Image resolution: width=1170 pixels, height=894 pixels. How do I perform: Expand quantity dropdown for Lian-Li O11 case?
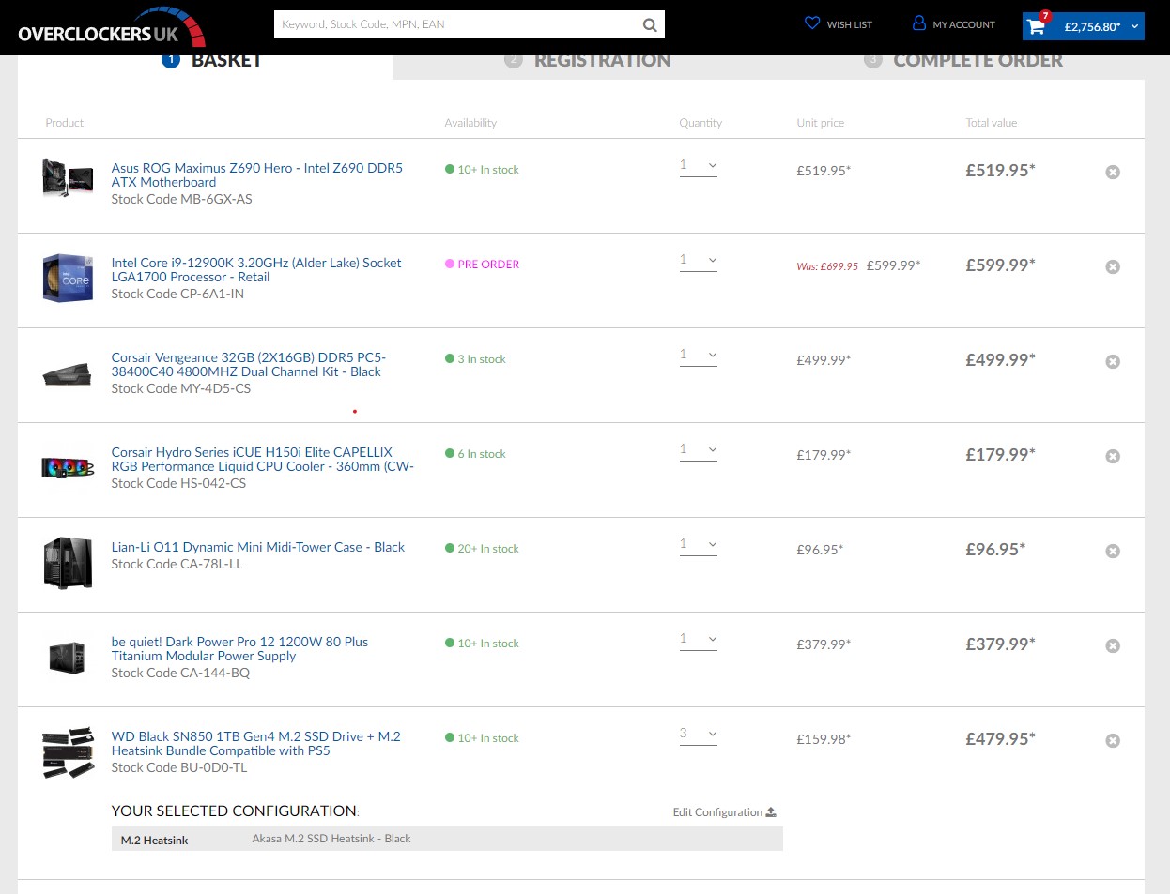699,545
